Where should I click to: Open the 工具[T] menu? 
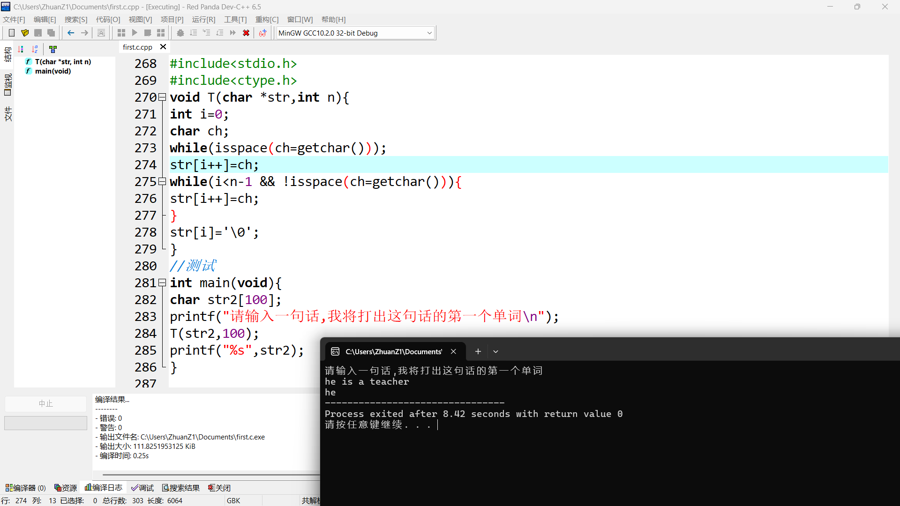(235, 19)
